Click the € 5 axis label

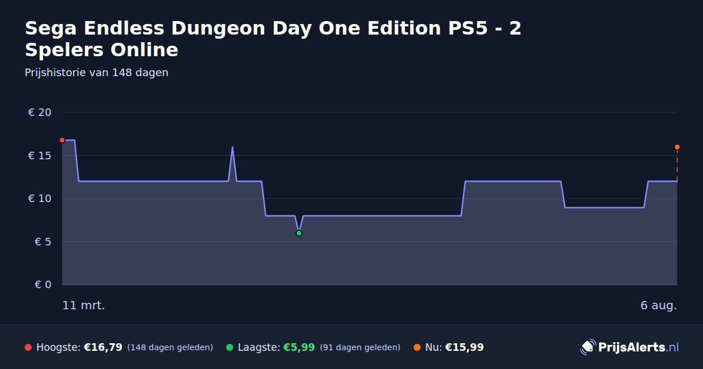[x=43, y=242]
